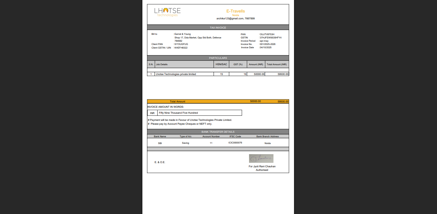
Task: Select the PAN value OUJTV8753H
Action: point(267,34)
